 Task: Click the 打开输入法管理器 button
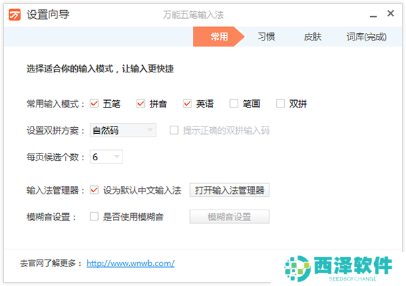(x=229, y=190)
